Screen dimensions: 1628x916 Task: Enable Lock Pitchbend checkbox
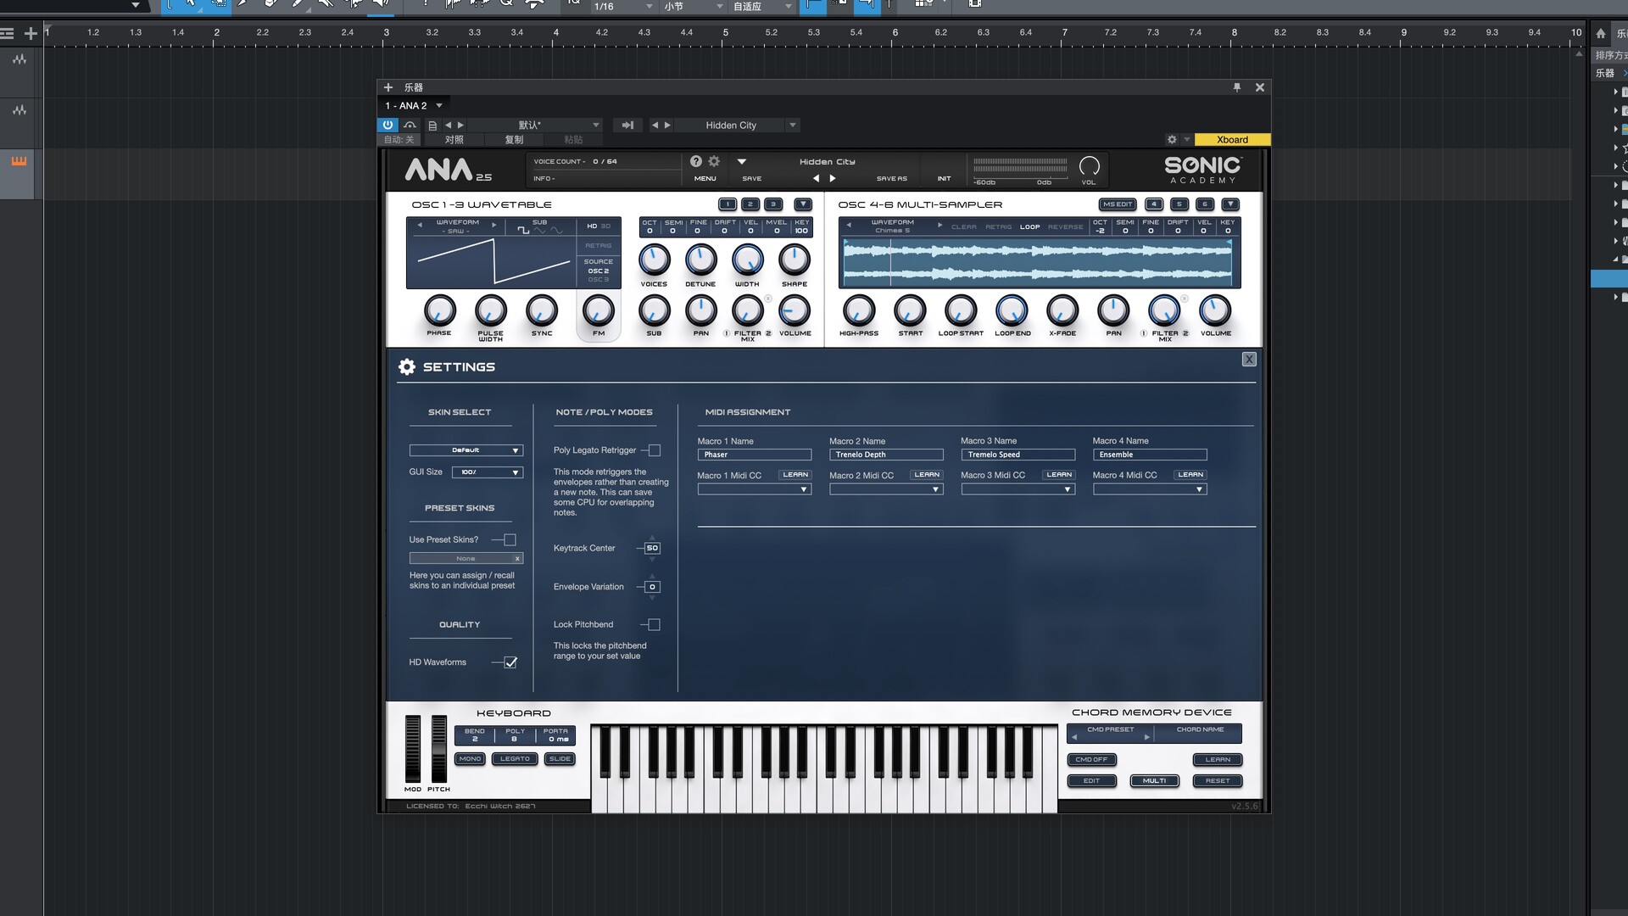click(x=655, y=624)
